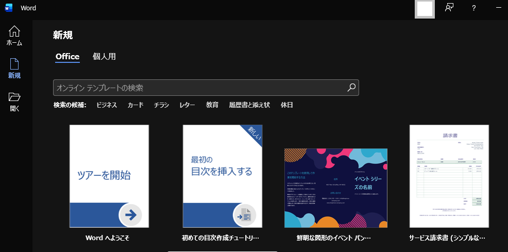Open the 目次を挿入する template thumbnail

click(223, 176)
